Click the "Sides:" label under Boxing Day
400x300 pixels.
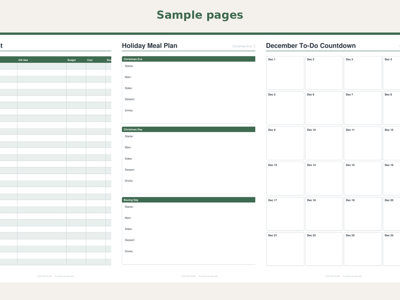(129, 229)
